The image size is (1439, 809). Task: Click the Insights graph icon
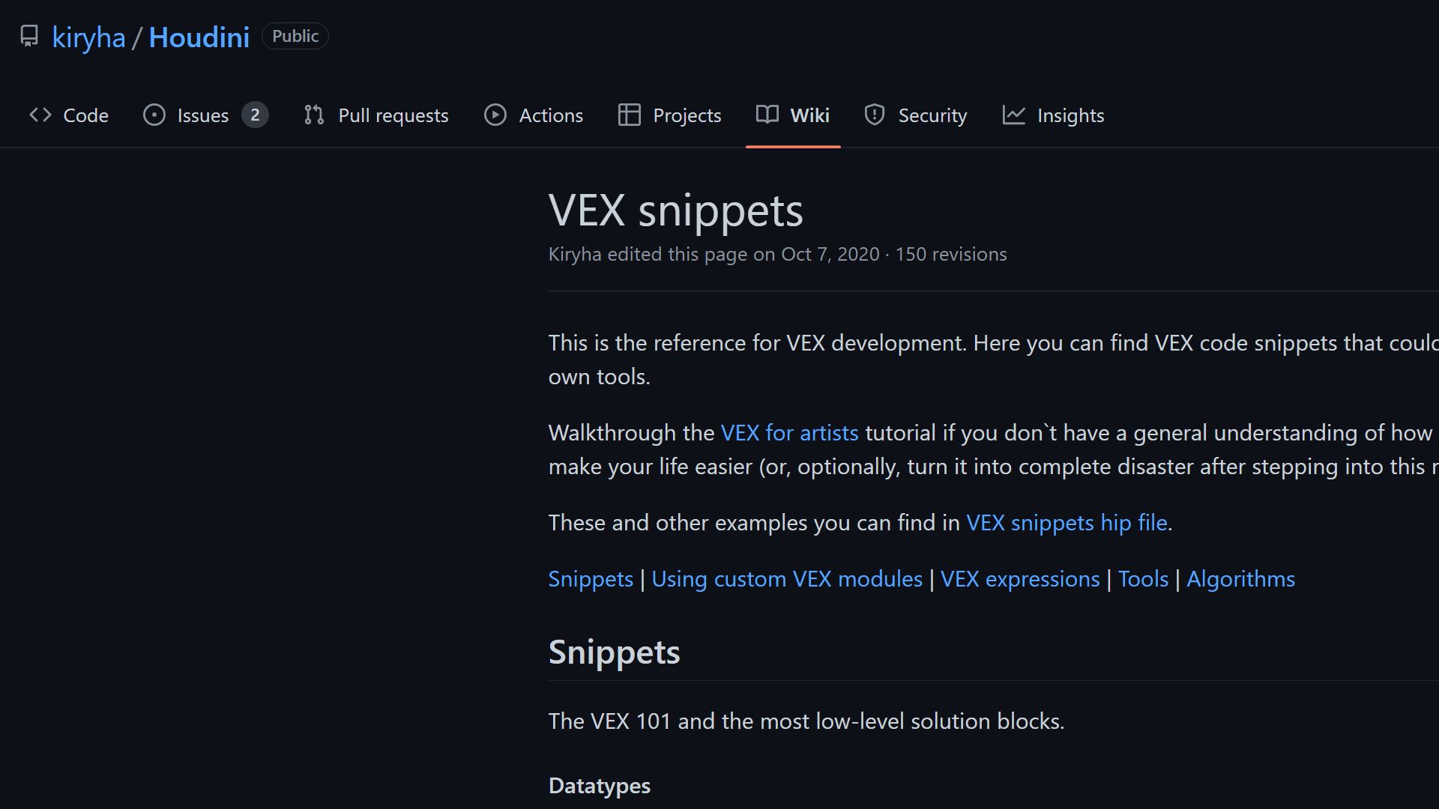1013,115
